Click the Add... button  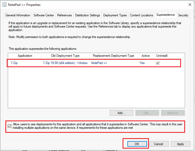[x=122, y=113]
